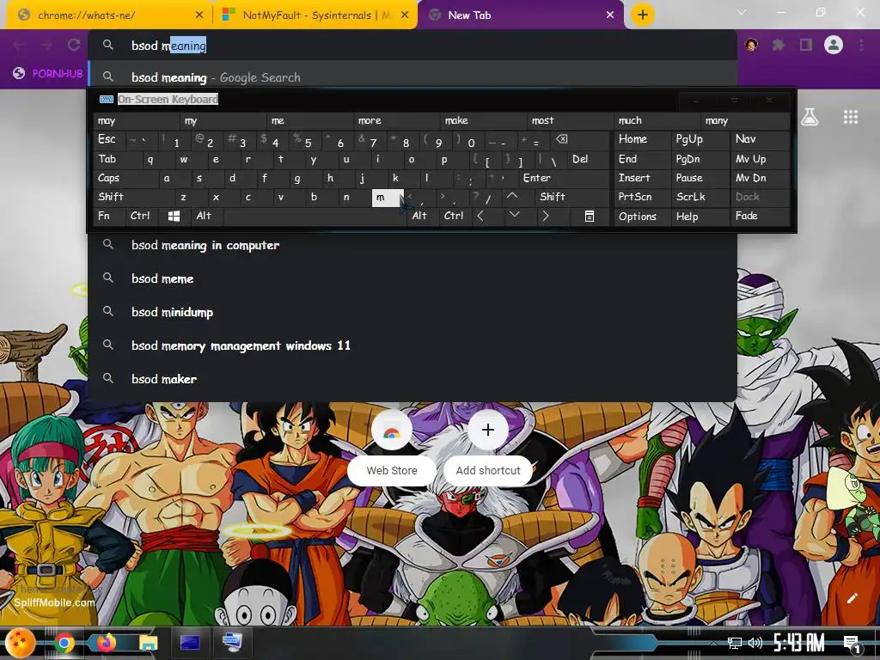Toggle the left Ctrl key on keyboard
880x660 pixels.
pyautogui.click(x=143, y=216)
